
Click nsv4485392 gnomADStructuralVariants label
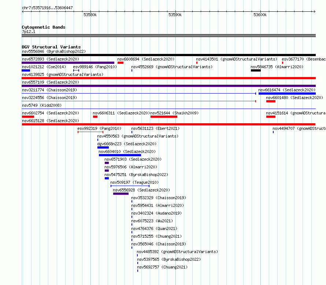tap(177, 252)
